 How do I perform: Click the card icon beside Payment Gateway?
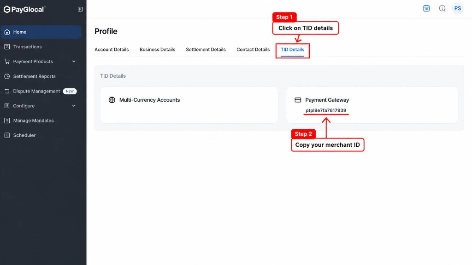(x=298, y=100)
